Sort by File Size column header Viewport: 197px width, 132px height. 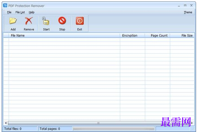(x=182, y=36)
